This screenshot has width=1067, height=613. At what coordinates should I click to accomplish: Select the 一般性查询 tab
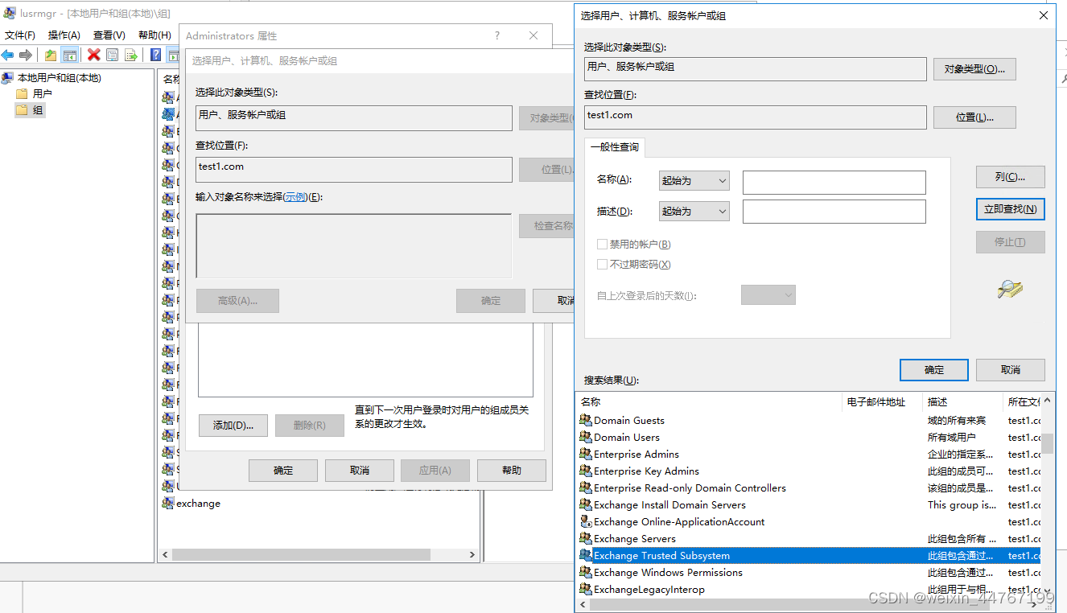click(615, 147)
